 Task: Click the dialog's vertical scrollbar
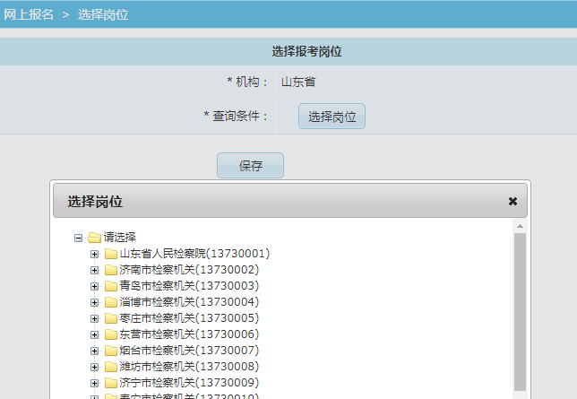[x=520, y=314]
